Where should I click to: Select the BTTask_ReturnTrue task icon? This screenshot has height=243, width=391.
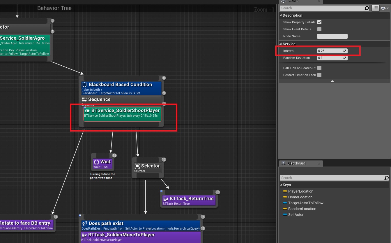point(166,199)
